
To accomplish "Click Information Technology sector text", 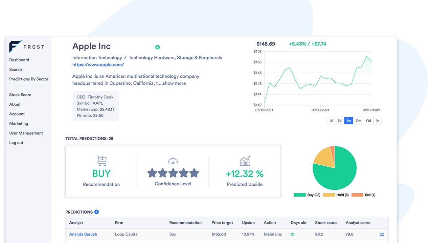I will coord(97,58).
